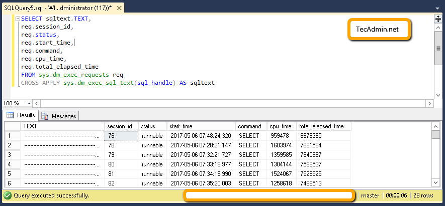The width and height of the screenshot is (445, 206).
Task: Click sys.dm_exec_requests in the FROM line
Action: (74, 75)
